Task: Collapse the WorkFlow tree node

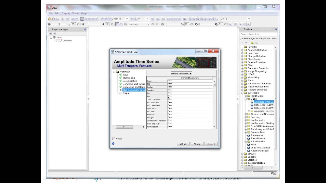Action: (114, 72)
